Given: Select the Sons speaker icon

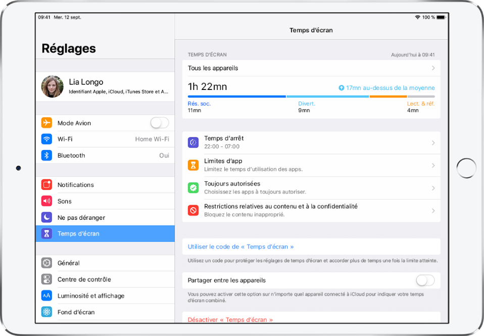Looking at the screenshot, I should 46,201.
